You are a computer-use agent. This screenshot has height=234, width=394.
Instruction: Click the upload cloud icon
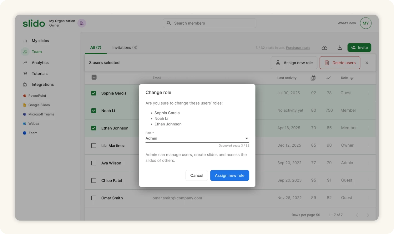pyautogui.click(x=325, y=48)
